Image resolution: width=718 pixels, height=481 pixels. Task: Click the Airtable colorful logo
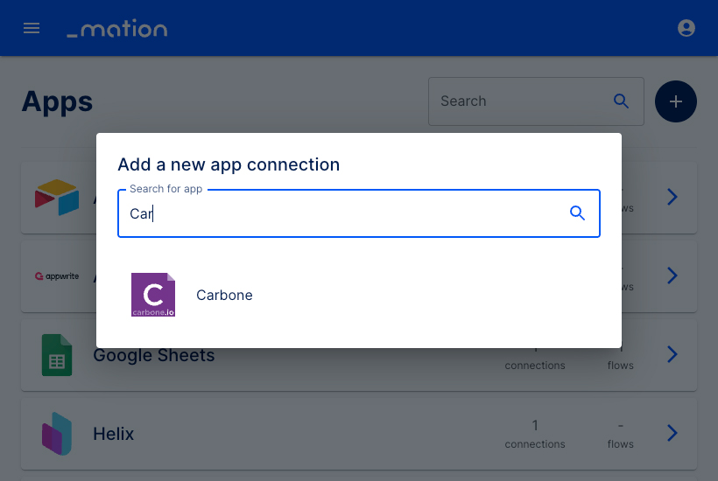point(57,198)
